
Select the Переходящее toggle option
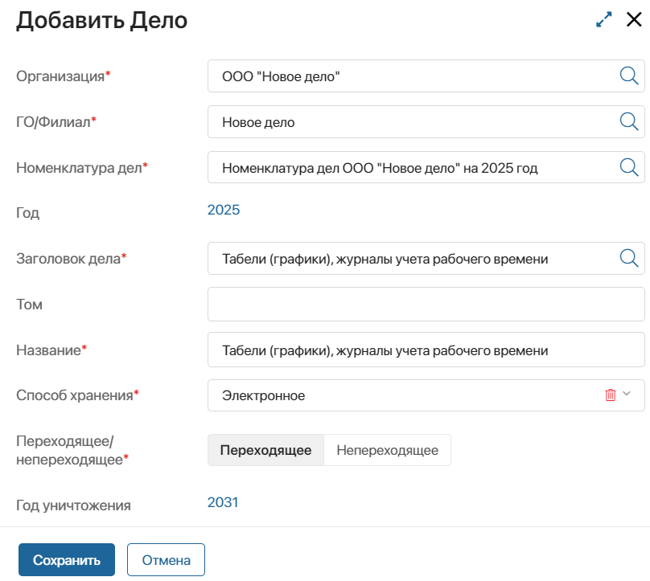click(265, 450)
